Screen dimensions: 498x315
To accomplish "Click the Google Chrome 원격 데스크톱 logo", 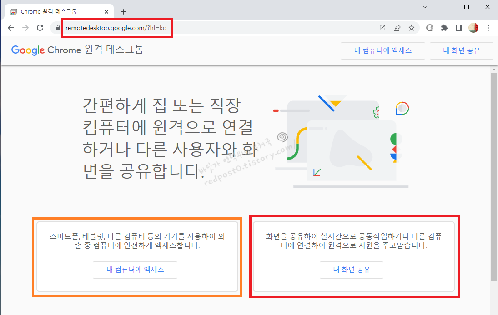I will (77, 50).
